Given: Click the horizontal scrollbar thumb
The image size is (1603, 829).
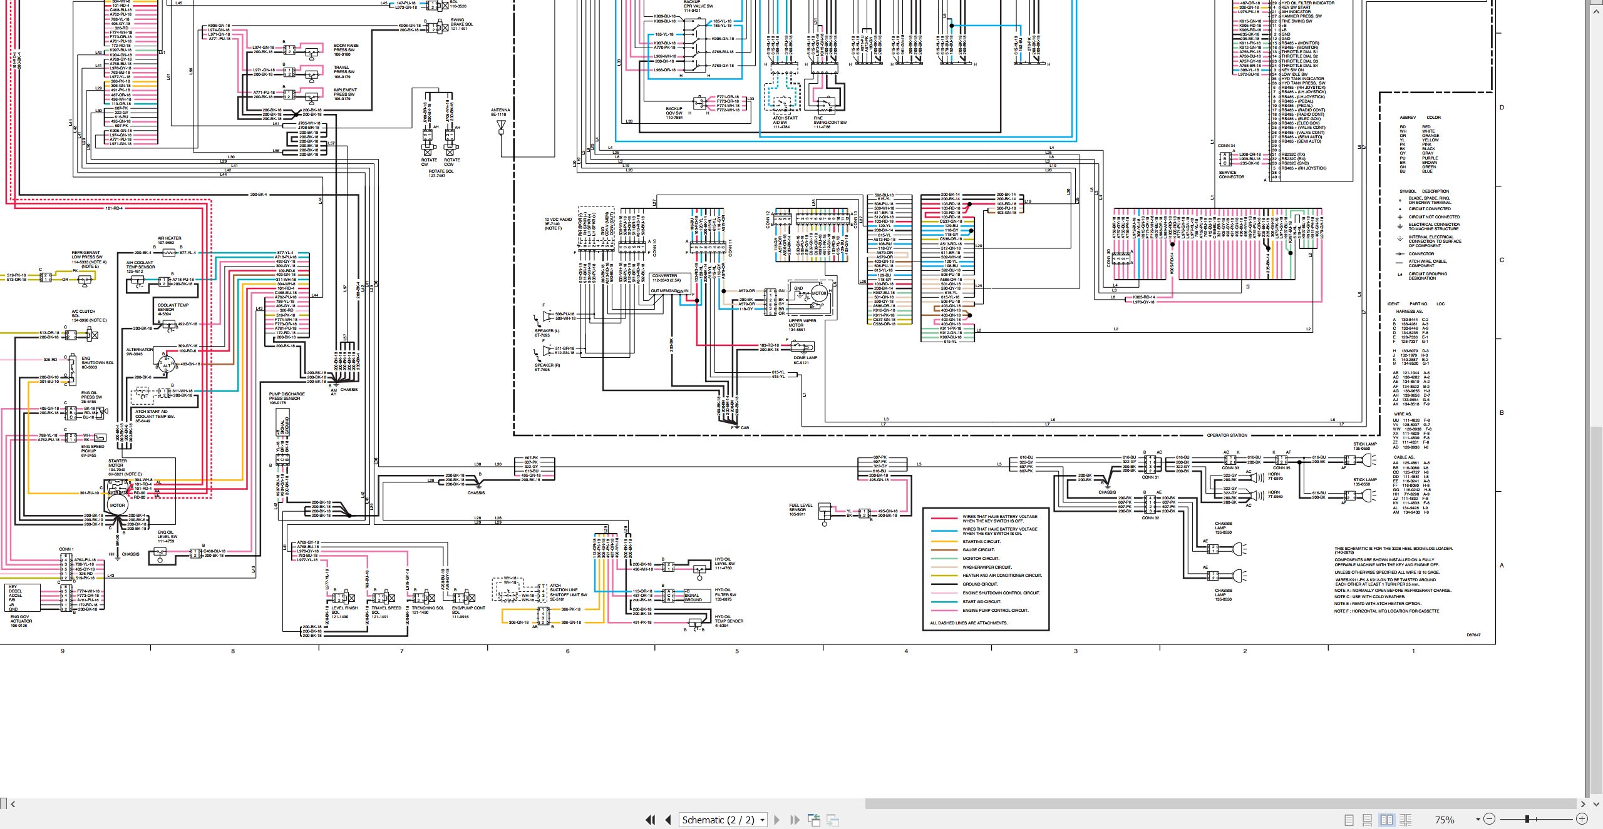Looking at the screenshot, I should point(1220,804).
